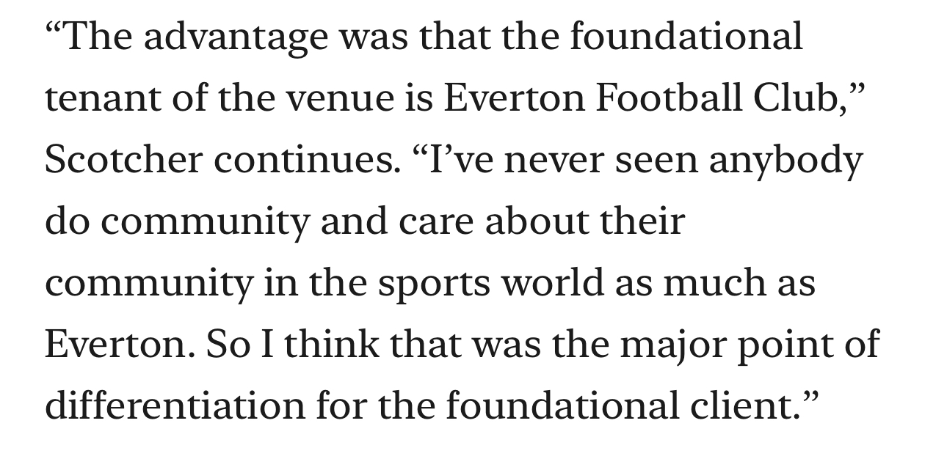Click the word "continues"
This screenshot has height=459, width=947.
coord(302,160)
